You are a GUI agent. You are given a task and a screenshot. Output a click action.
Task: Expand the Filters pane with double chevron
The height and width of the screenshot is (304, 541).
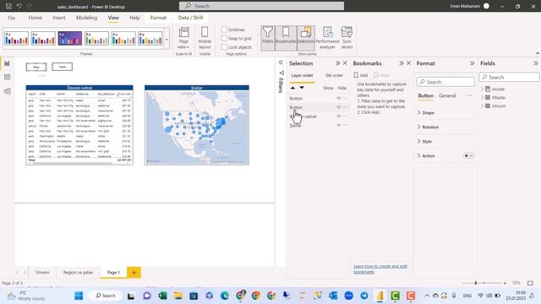tap(281, 62)
